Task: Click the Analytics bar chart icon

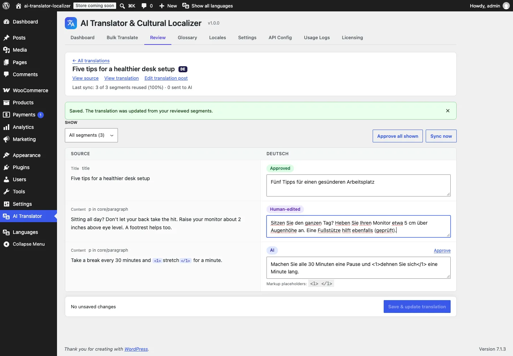Action: (x=6, y=127)
